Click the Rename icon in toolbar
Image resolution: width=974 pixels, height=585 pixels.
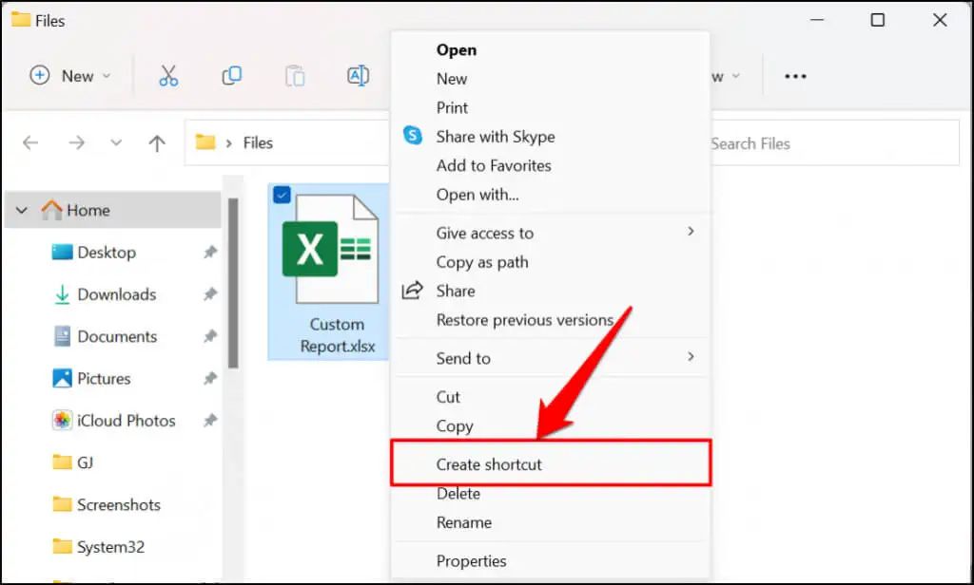[358, 76]
